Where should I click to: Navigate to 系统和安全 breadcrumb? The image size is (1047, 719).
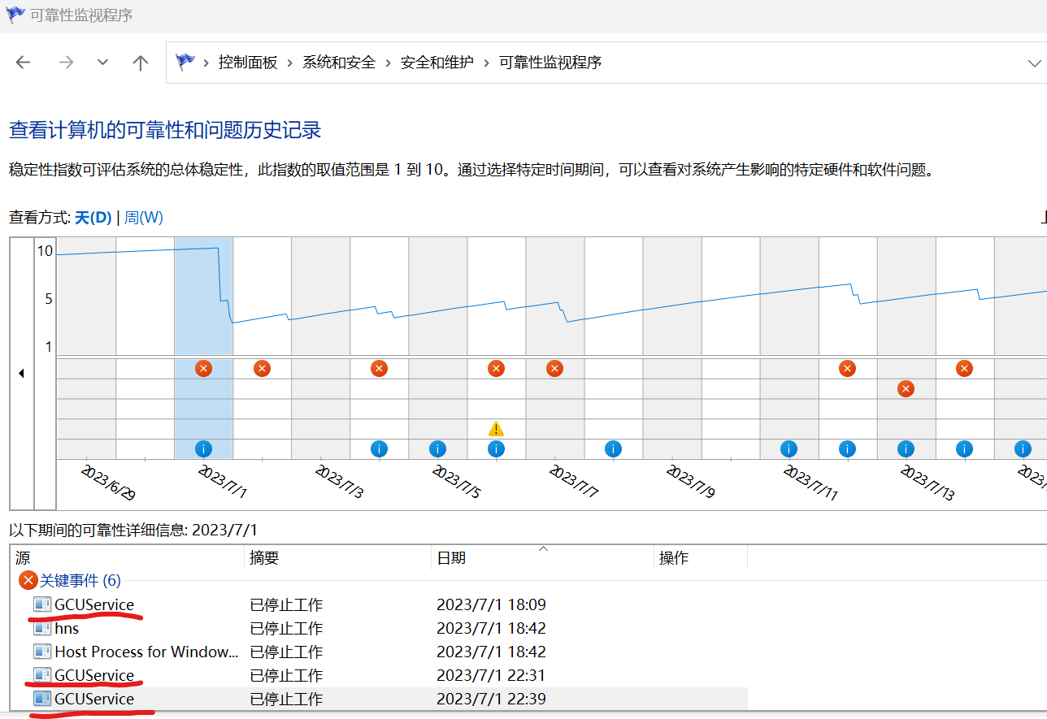(339, 63)
